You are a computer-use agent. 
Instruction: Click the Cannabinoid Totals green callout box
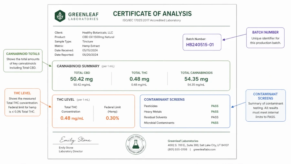23,61
